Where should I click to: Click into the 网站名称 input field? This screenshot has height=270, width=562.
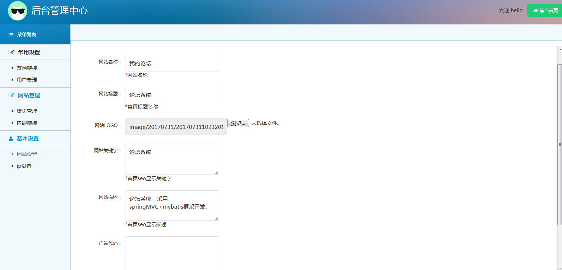coord(172,63)
